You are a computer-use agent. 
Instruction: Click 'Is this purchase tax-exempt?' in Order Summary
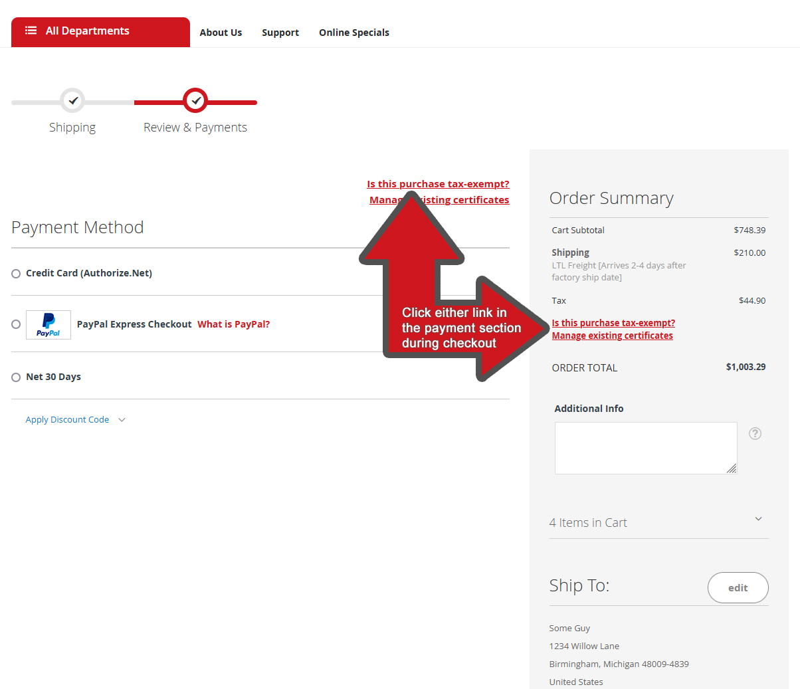(613, 323)
